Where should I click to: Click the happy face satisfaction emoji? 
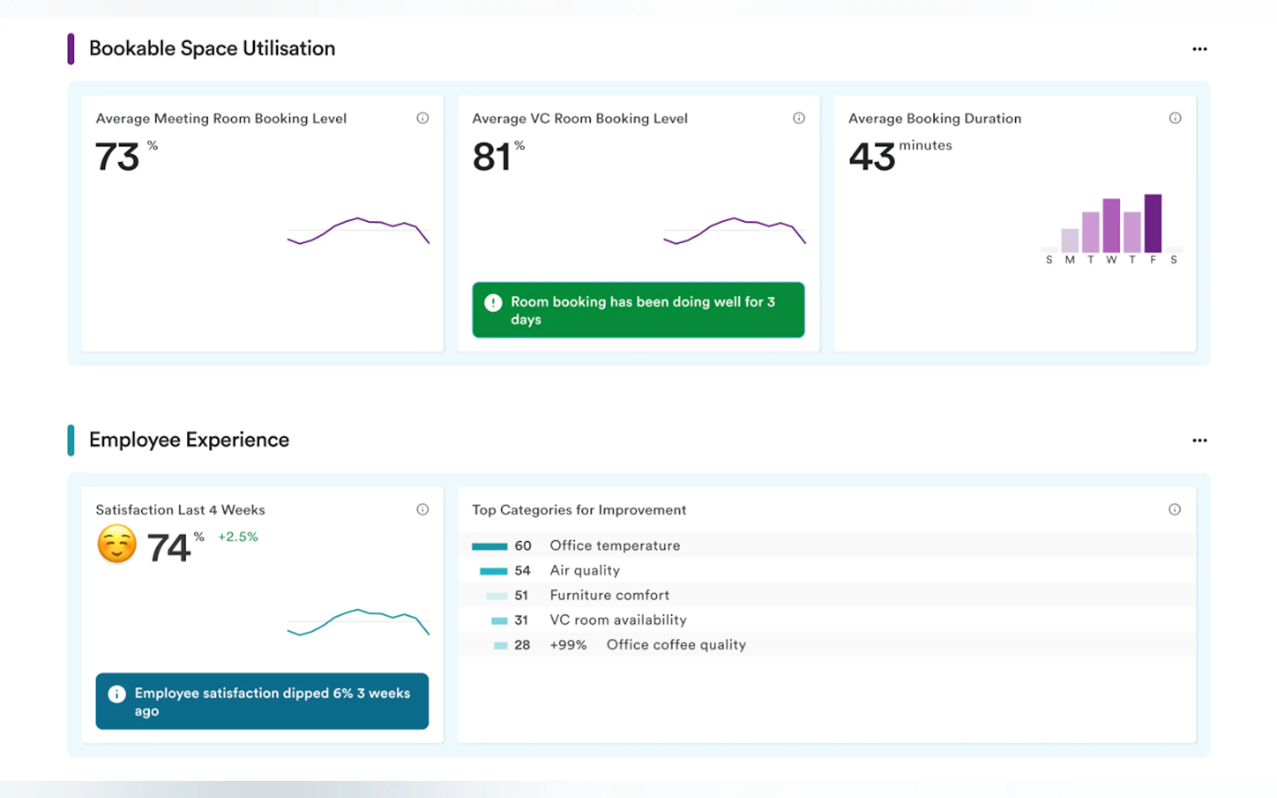click(117, 544)
